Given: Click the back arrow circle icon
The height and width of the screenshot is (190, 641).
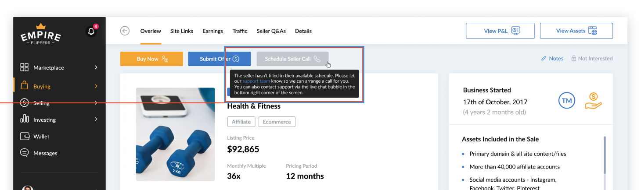Looking at the screenshot, I should click(125, 31).
